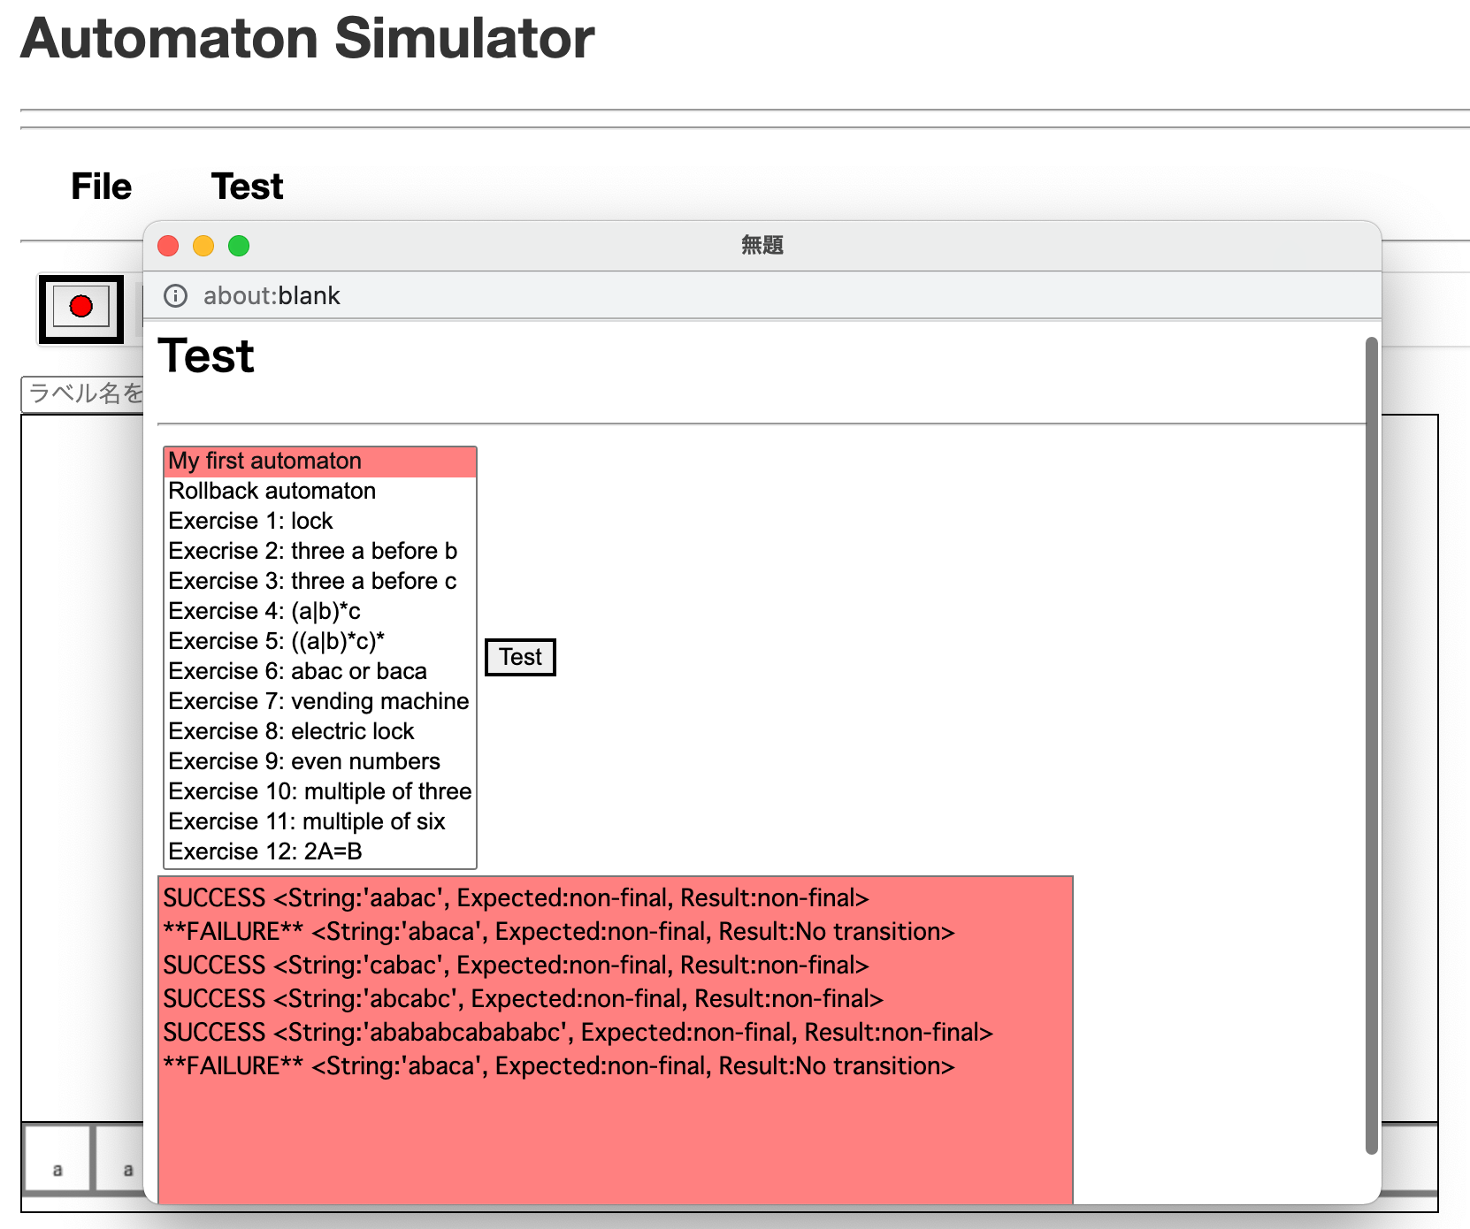Open the File menu
Screen dimensions: 1470x1229
pyautogui.click(x=101, y=187)
